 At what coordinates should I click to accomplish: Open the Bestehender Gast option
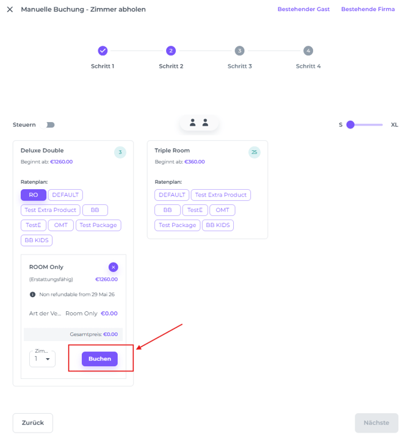coord(303,10)
